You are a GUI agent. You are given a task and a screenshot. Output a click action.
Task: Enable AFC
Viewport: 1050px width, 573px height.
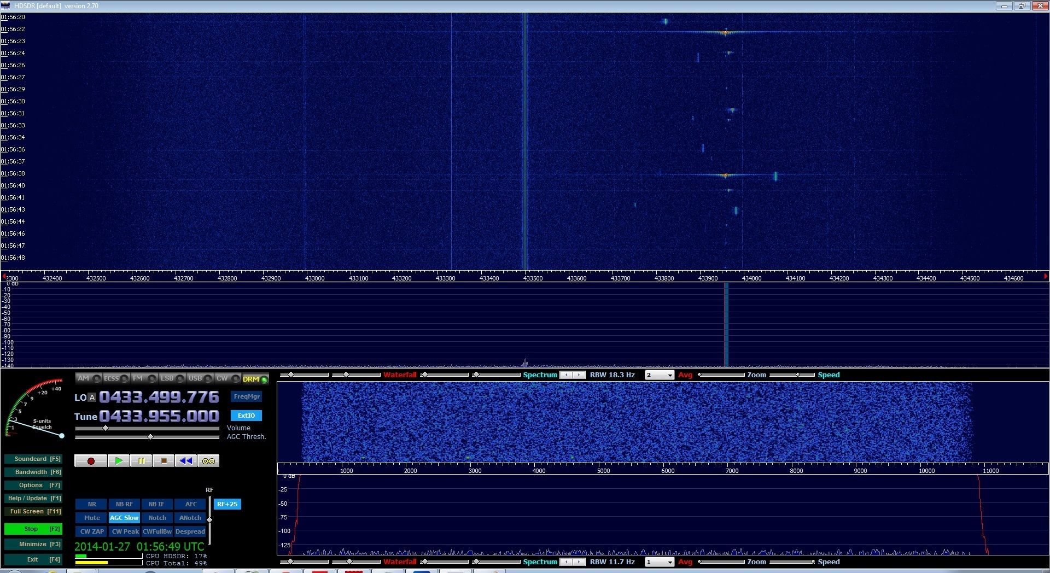(x=190, y=504)
